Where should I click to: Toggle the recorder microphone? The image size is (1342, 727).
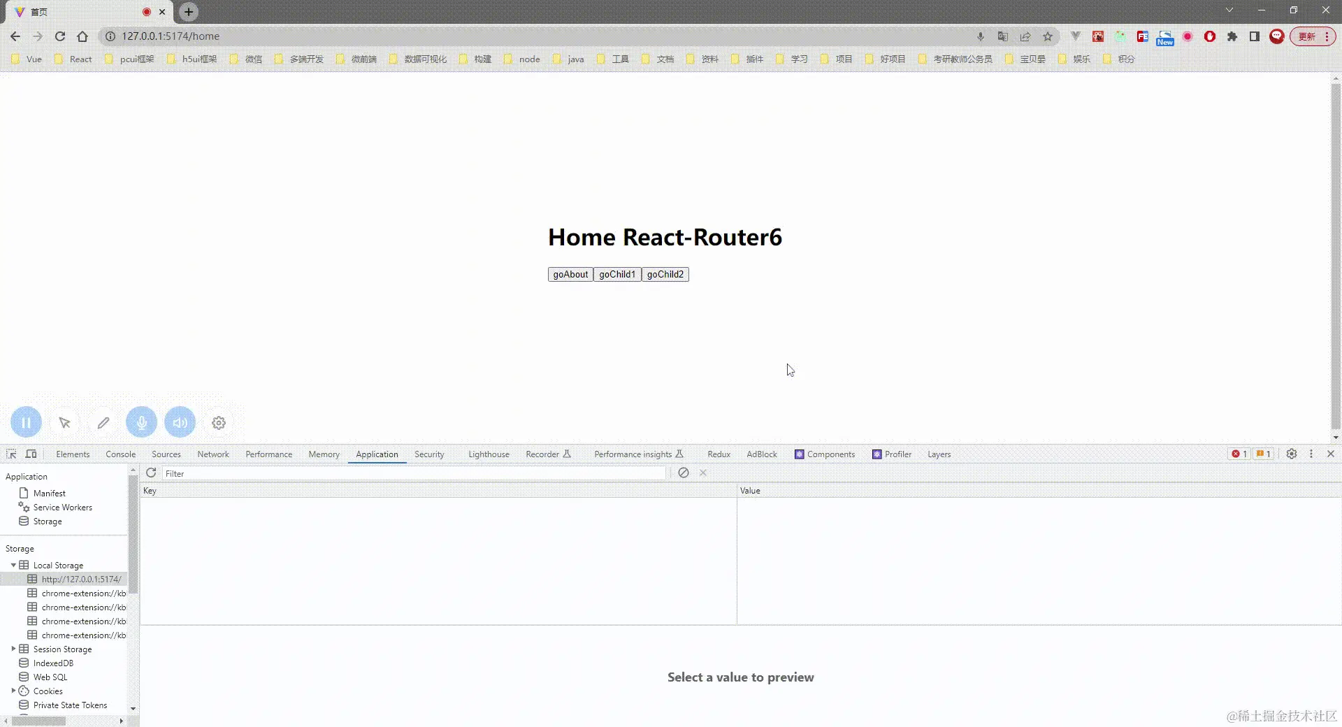[141, 422]
